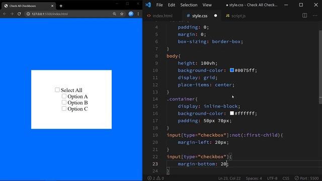The height and width of the screenshot is (181, 322).
Task: Click the 'place-items' property text
Action: click(194, 85)
